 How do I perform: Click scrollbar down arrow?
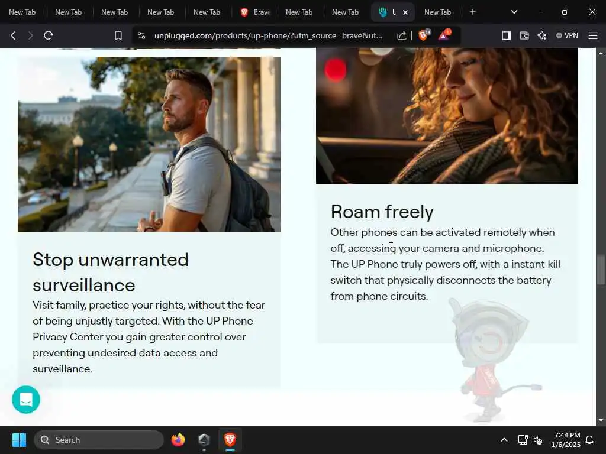(601, 420)
